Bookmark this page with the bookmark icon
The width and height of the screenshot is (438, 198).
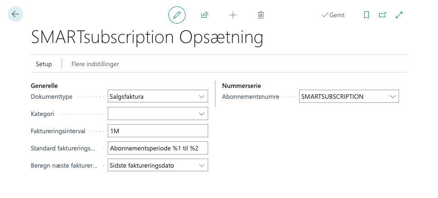(366, 15)
